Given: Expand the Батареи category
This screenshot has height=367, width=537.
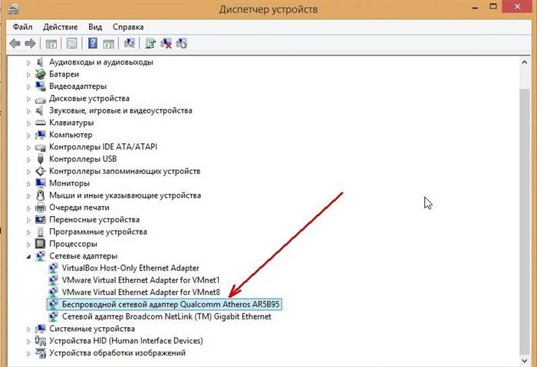Looking at the screenshot, I should click(28, 74).
